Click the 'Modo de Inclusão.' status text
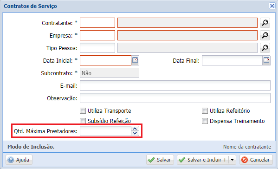 (x=31, y=147)
